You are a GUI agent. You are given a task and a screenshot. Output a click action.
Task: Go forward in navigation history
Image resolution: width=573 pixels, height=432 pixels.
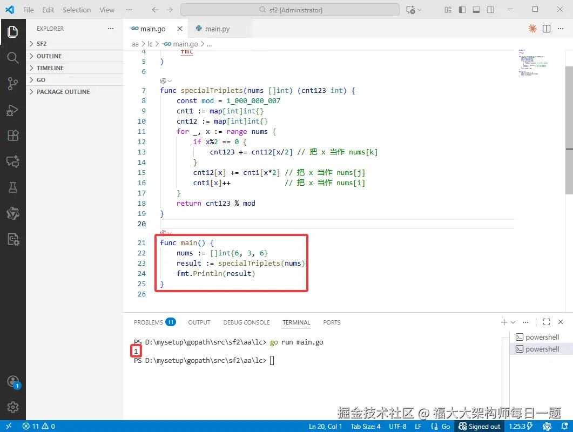coord(170,10)
